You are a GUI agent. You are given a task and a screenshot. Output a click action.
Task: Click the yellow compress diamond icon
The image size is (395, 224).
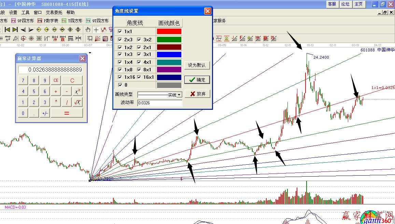[62, 29]
